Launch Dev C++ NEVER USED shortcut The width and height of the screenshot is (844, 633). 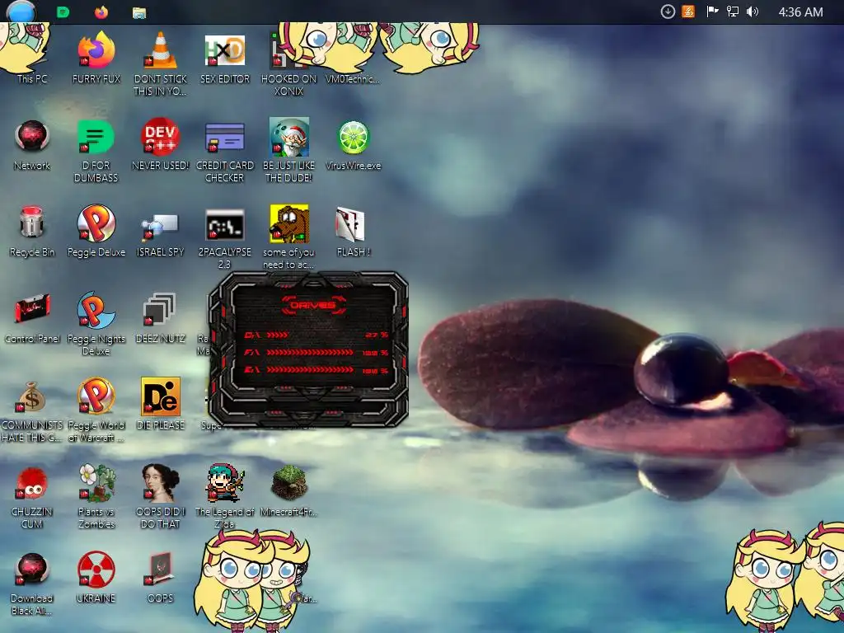(161, 145)
